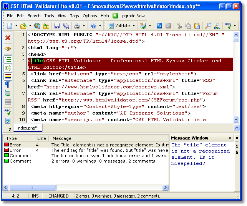Select the comment about lite edition missed errors
Screen dimensions: 247x206
[86, 155]
